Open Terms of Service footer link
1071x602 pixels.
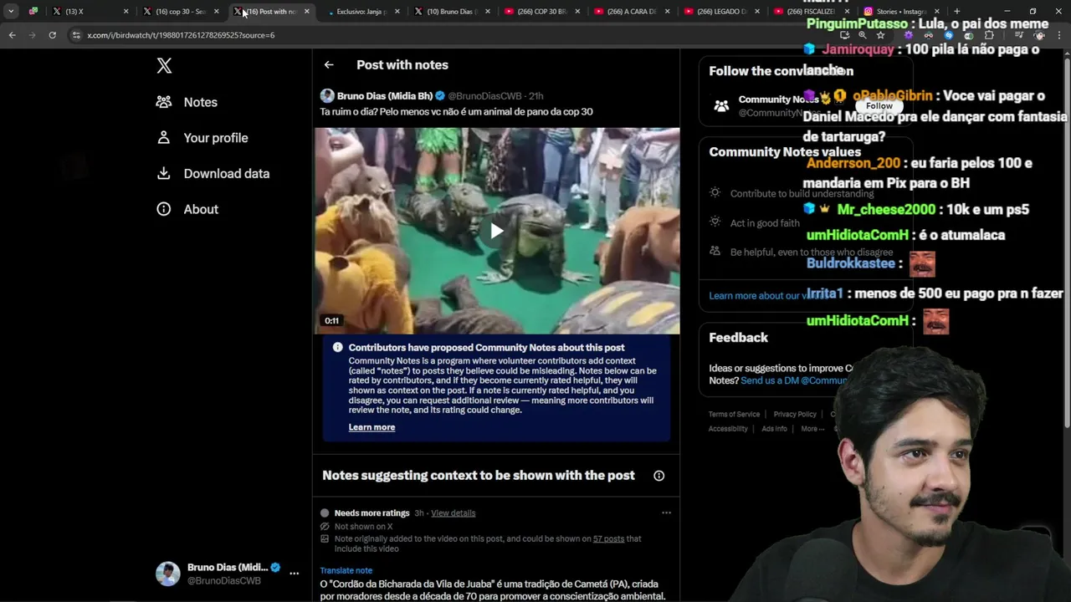pyautogui.click(x=734, y=415)
